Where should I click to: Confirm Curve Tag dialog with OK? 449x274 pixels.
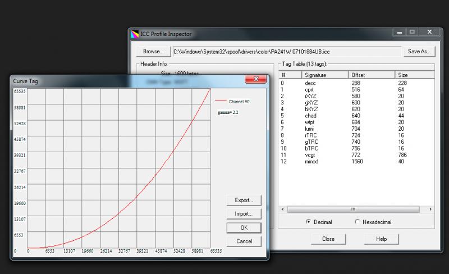[x=244, y=227]
